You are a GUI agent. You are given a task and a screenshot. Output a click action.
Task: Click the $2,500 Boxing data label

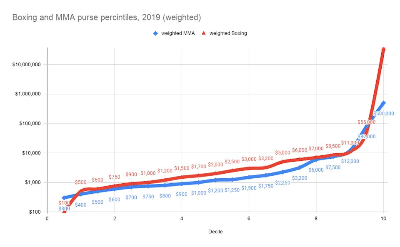tap(232, 162)
